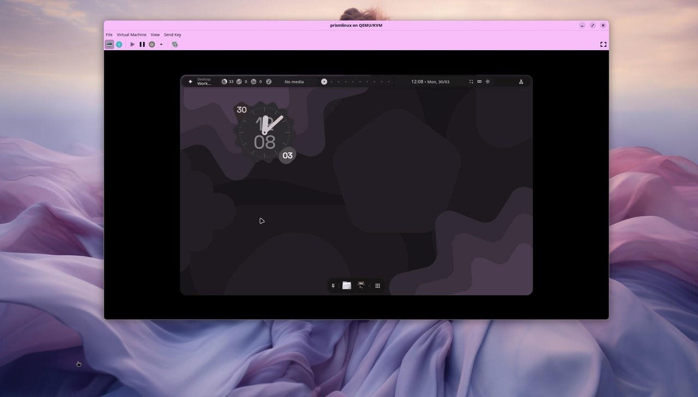Toggle the brightness icon in the top panel
Screen dimensions: 698x397
click(x=488, y=81)
